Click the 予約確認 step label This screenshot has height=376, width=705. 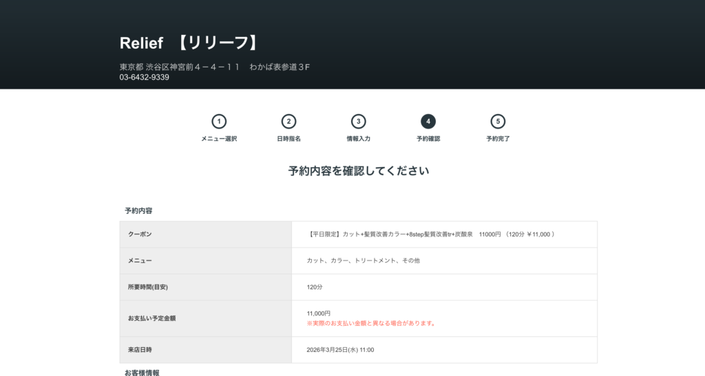[x=428, y=139]
